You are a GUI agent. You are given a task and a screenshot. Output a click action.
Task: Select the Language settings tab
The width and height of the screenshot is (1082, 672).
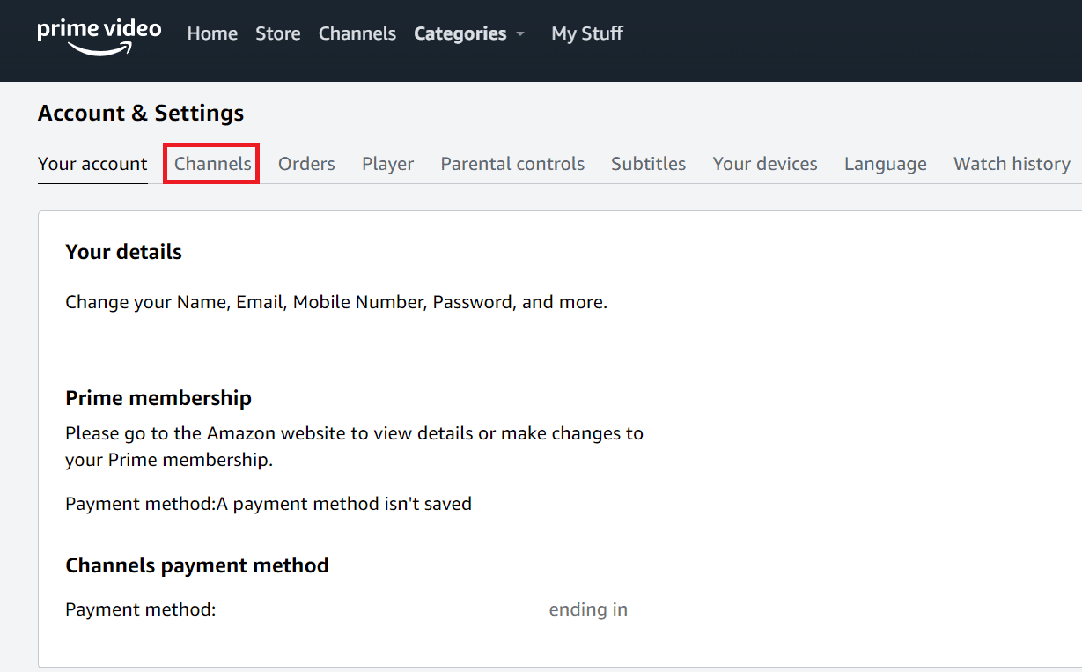coord(885,163)
